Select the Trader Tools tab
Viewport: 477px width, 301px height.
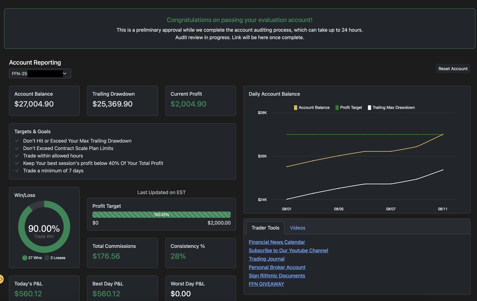click(x=265, y=227)
